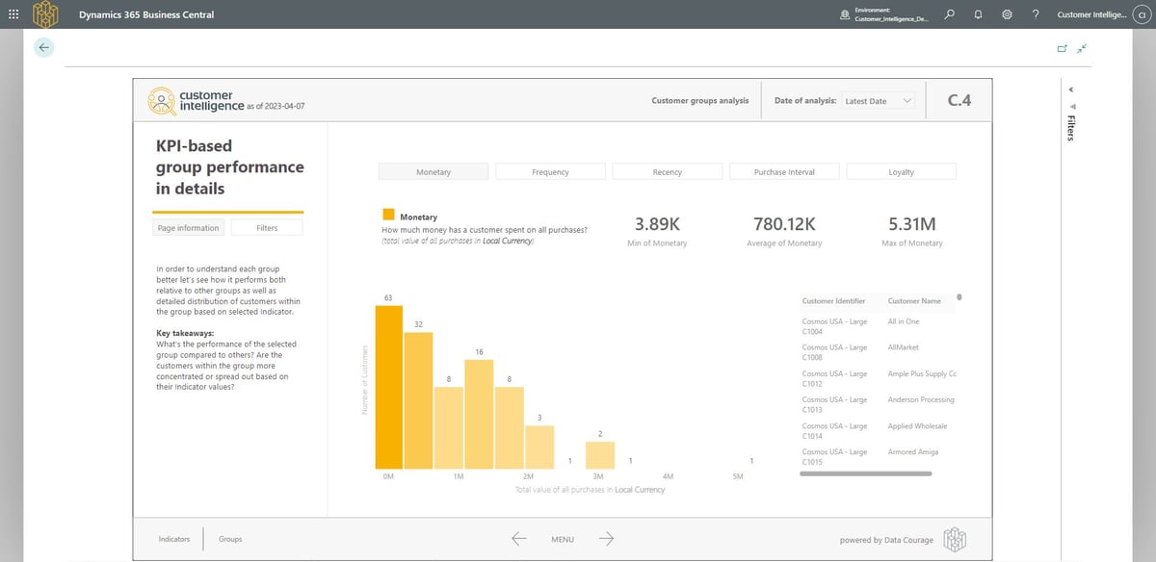Click the MENU navigation button
The height and width of the screenshot is (562, 1156).
click(563, 539)
